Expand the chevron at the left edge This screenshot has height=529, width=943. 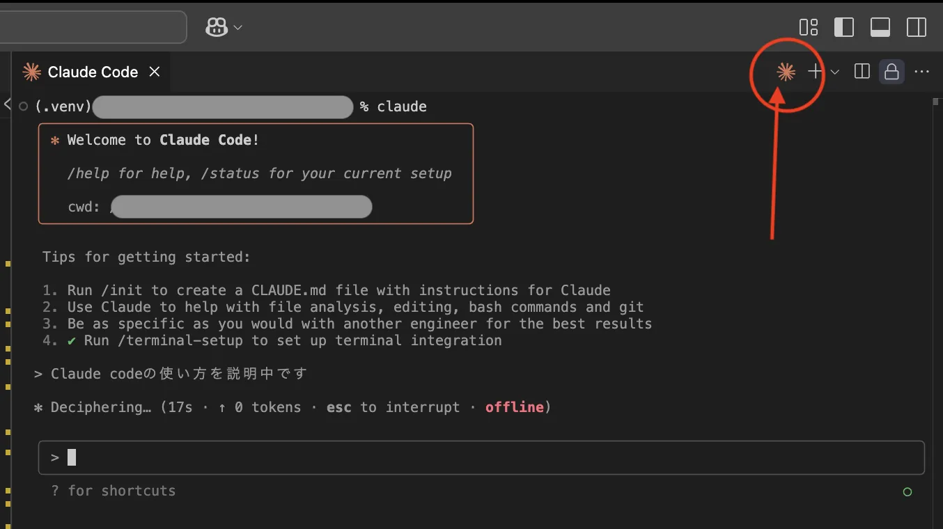(7, 104)
